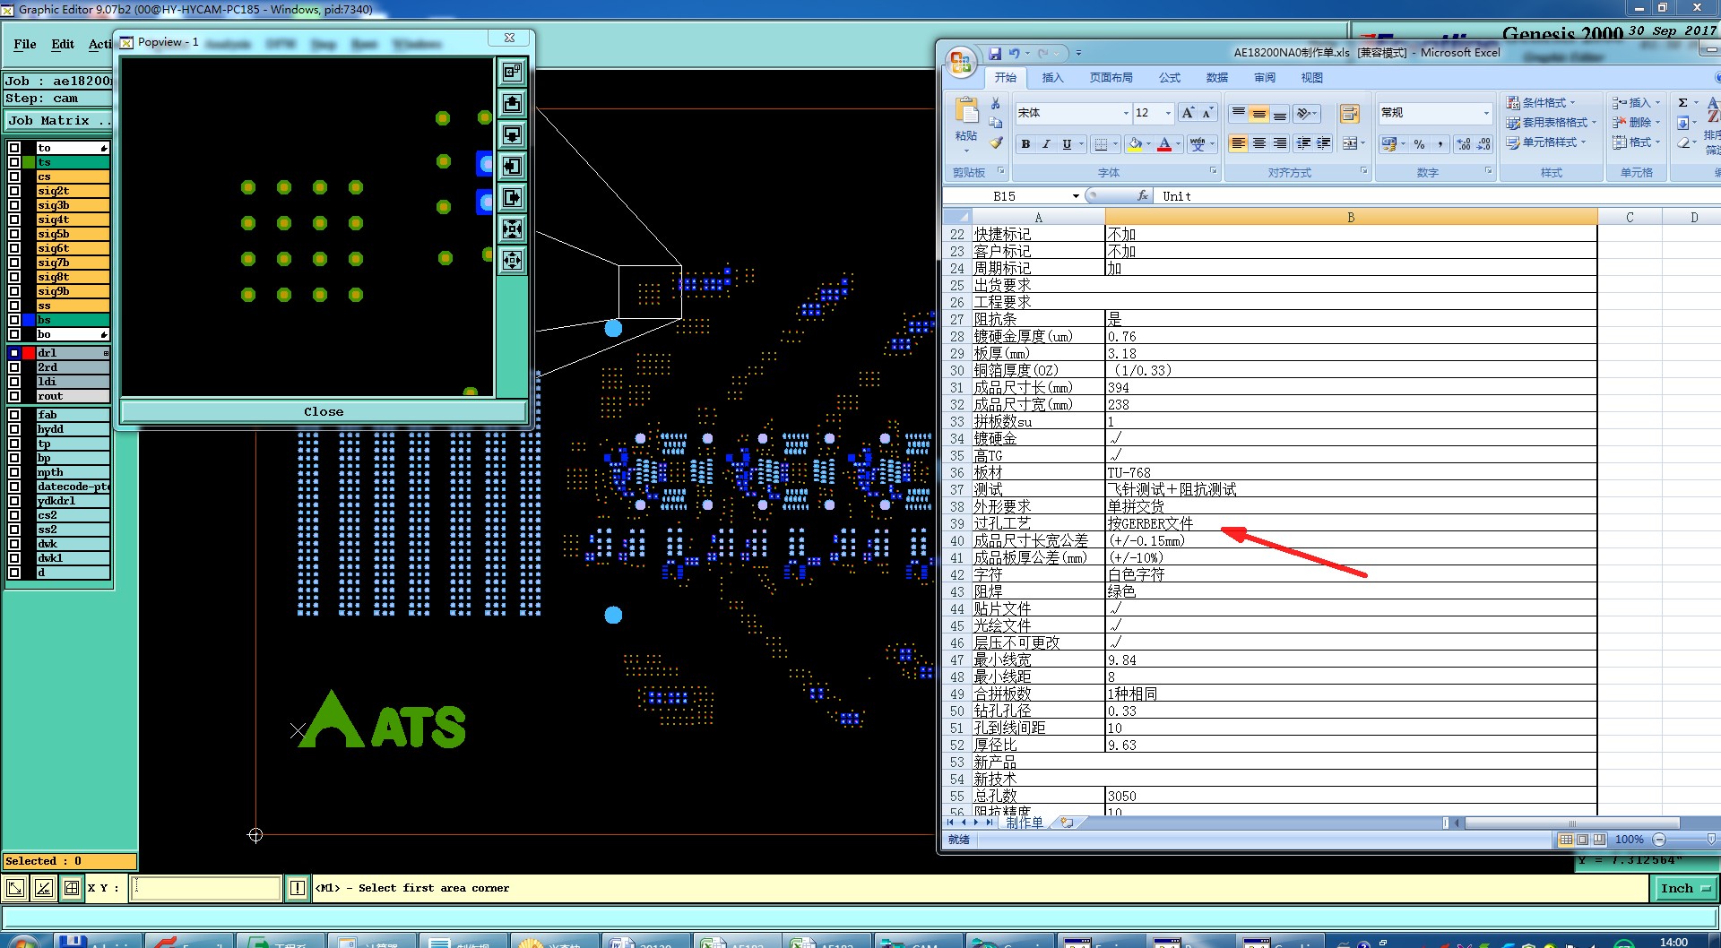The width and height of the screenshot is (1721, 948).
Task: Open the Job Matrix button
Action: pyautogui.click(x=59, y=121)
